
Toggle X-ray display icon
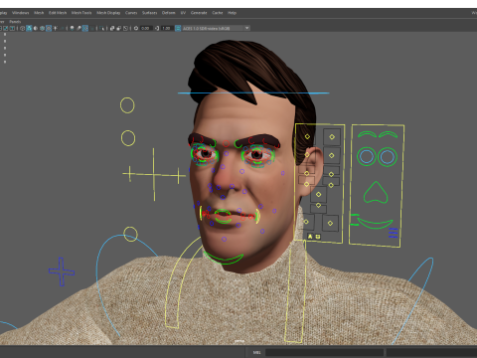click(x=112, y=28)
